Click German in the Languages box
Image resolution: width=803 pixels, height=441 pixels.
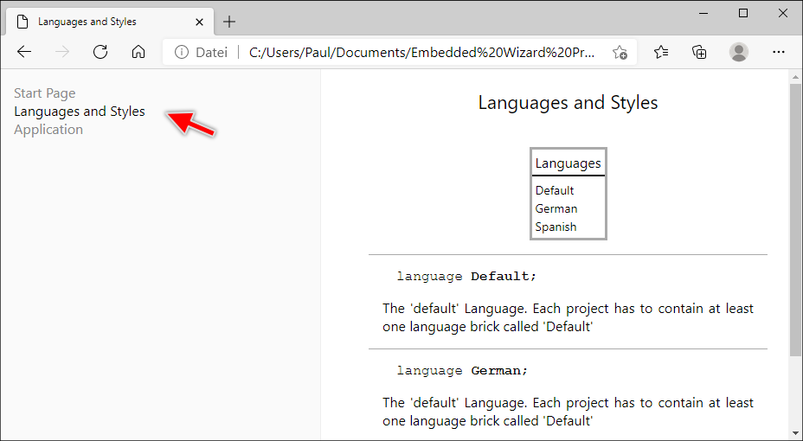tap(556, 208)
